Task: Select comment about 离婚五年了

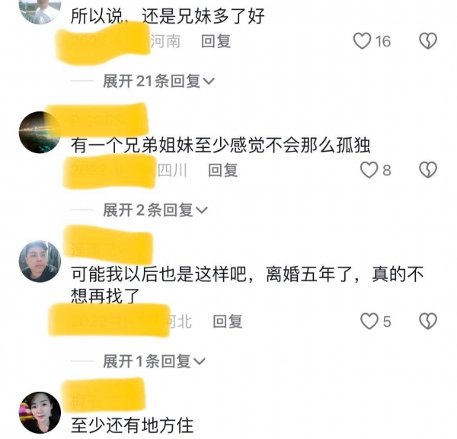Action: (247, 285)
